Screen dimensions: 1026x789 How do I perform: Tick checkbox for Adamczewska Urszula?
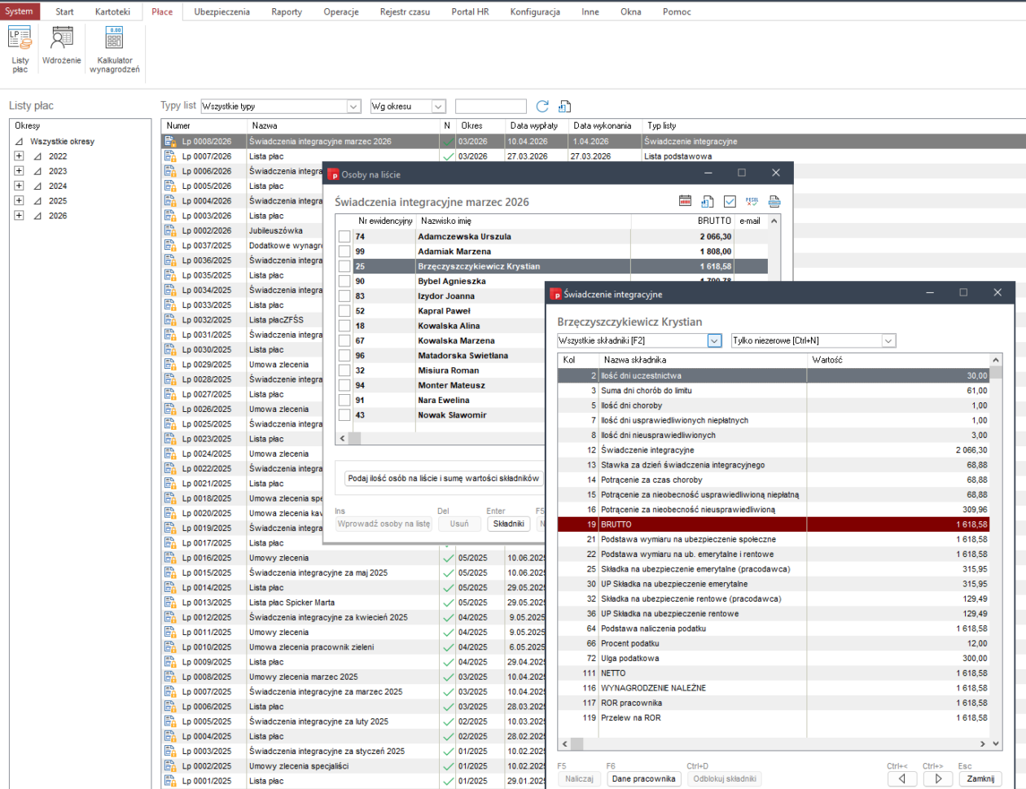[344, 236]
